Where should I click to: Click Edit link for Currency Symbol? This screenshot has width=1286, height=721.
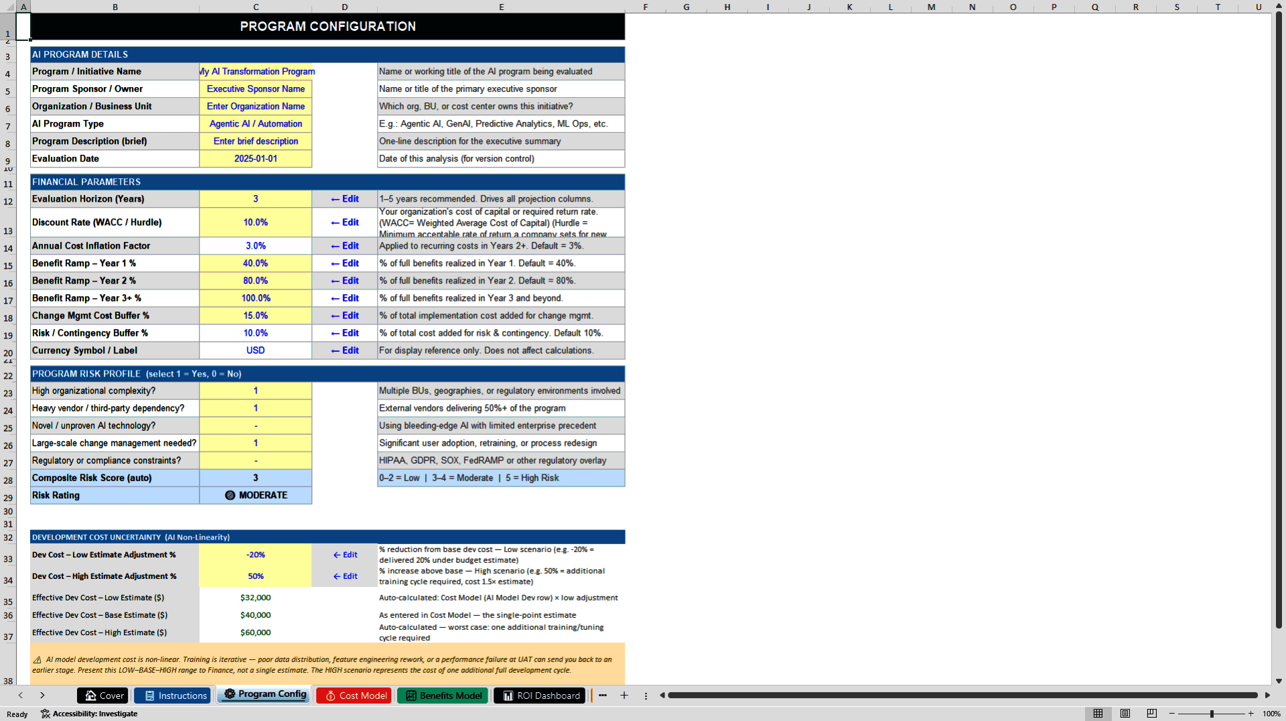(x=345, y=350)
